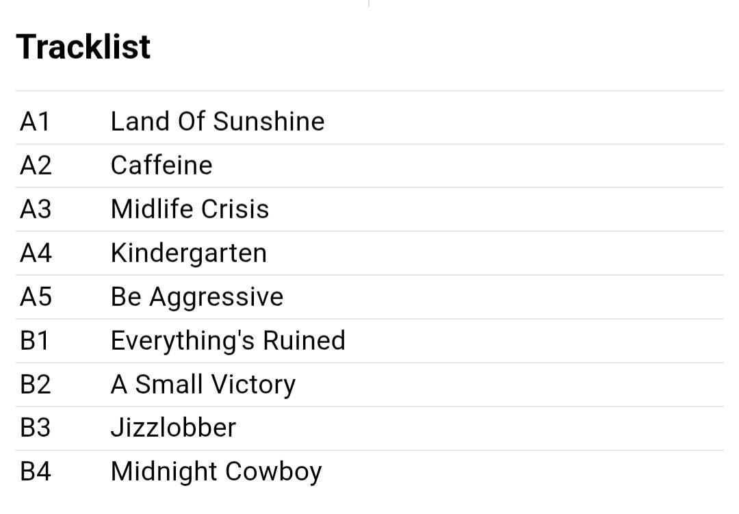Select the B1 side position label
Viewport: 739px width, 514px height.
(x=35, y=340)
